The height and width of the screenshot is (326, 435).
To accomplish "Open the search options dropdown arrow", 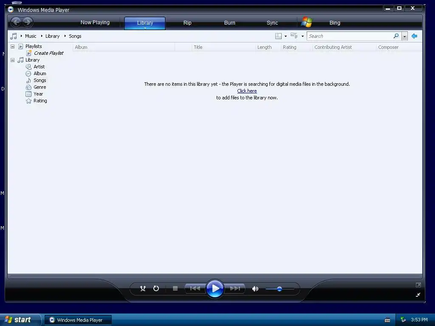I will click(x=404, y=37).
